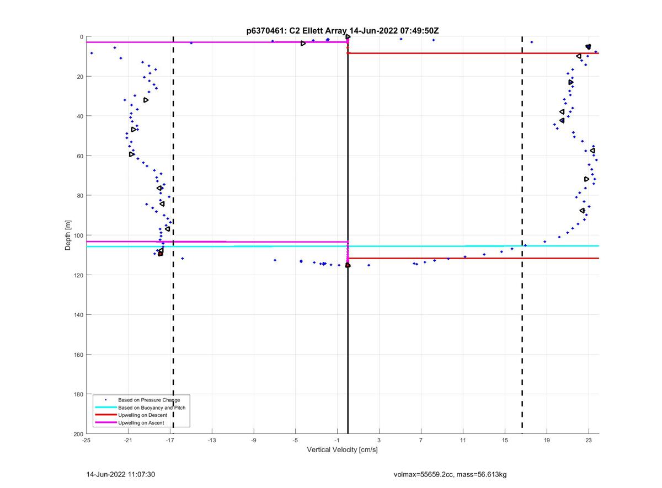The width and height of the screenshot is (662, 488).
Task: Click y-axis tick label "200"
Action: tap(78, 434)
